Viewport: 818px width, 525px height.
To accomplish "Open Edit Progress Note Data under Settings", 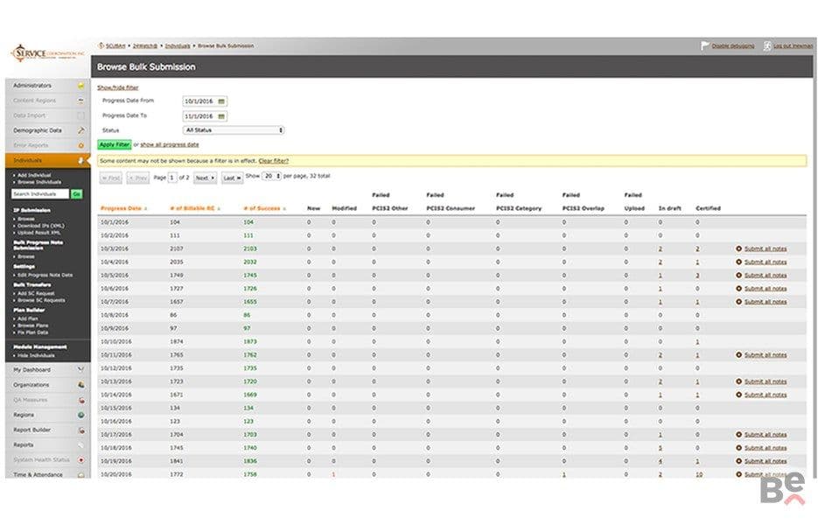I will pos(45,275).
